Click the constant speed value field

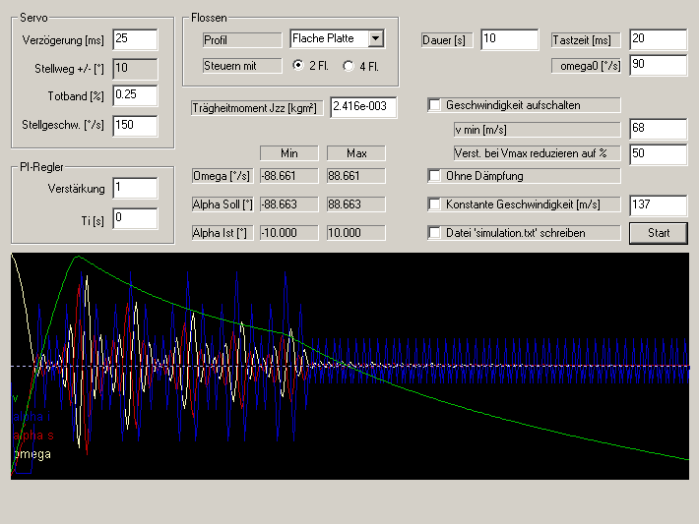pyautogui.click(x=658, y=204)
